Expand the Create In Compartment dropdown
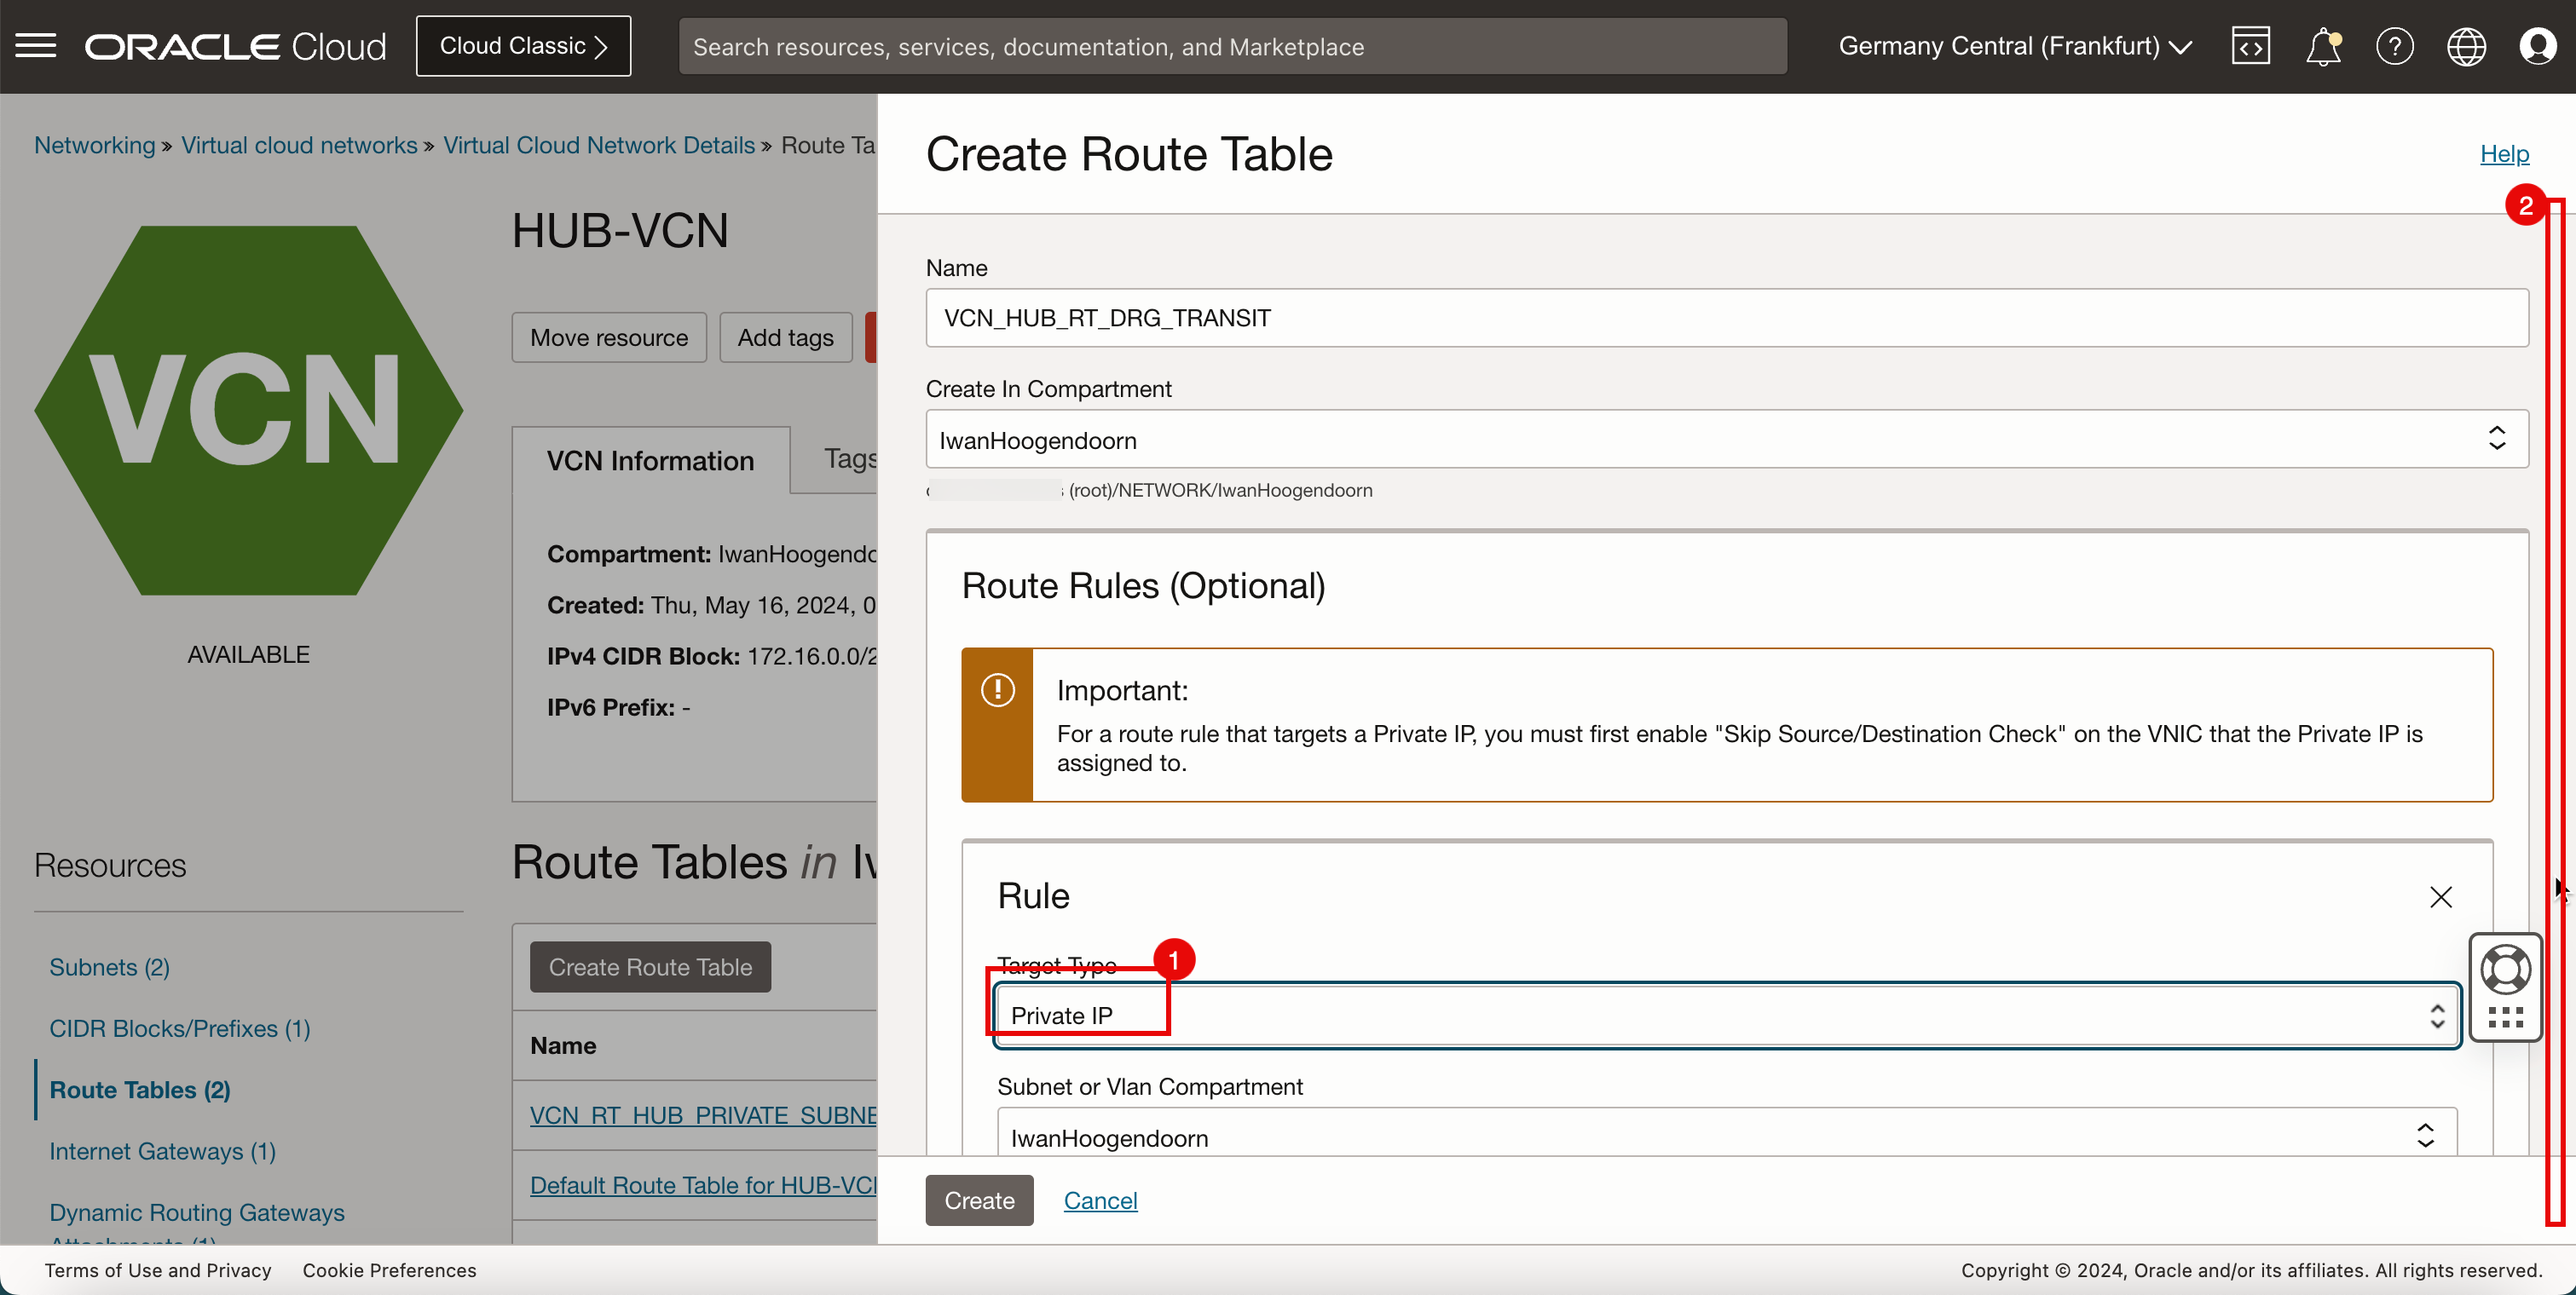The height and width of the screenshot is (1295, 2576). tap(1724, 440)
